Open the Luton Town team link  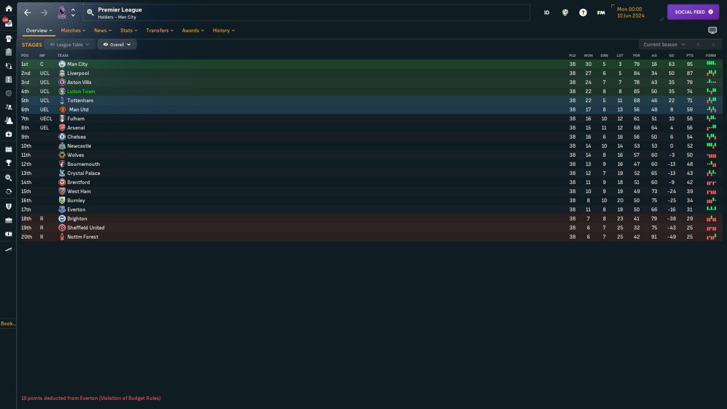click(81, 91)
